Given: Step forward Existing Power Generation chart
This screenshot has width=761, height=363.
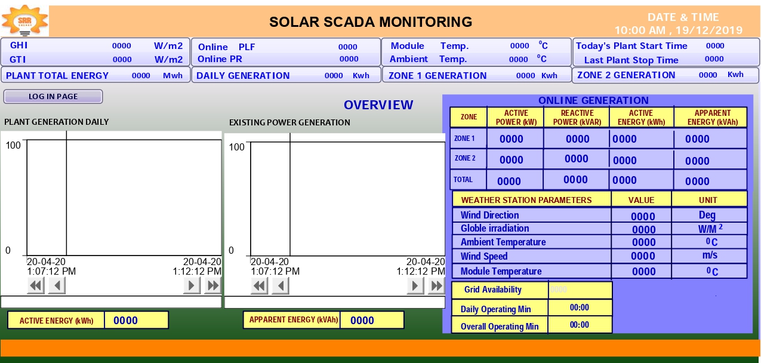Looking at the screenshot, I should (415, 286).
